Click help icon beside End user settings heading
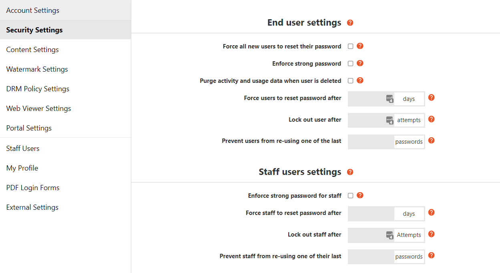 (350, 23)
